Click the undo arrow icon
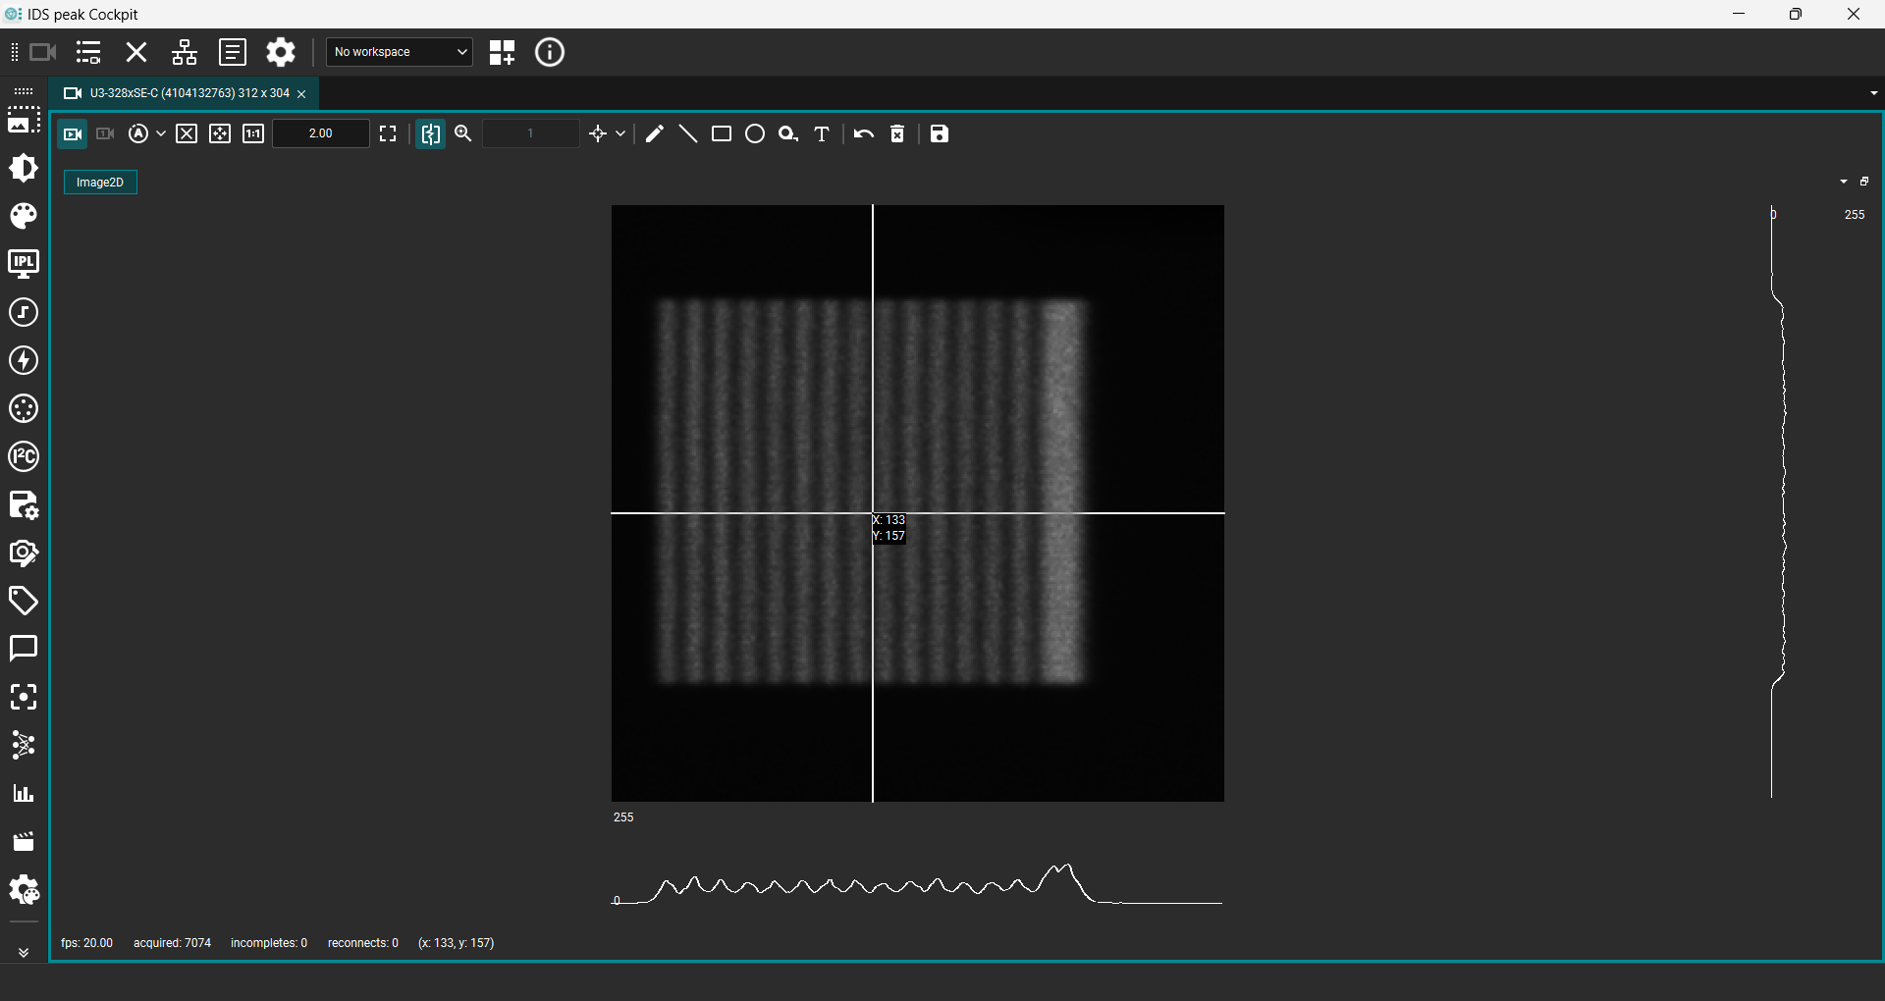Viewport: 1885px width, 1001px height. 864,134
